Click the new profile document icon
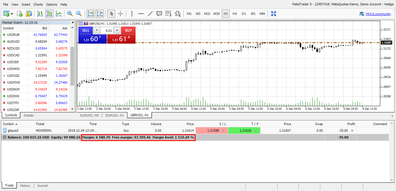This screenshot has height=191, width=396. click(20, 14)
